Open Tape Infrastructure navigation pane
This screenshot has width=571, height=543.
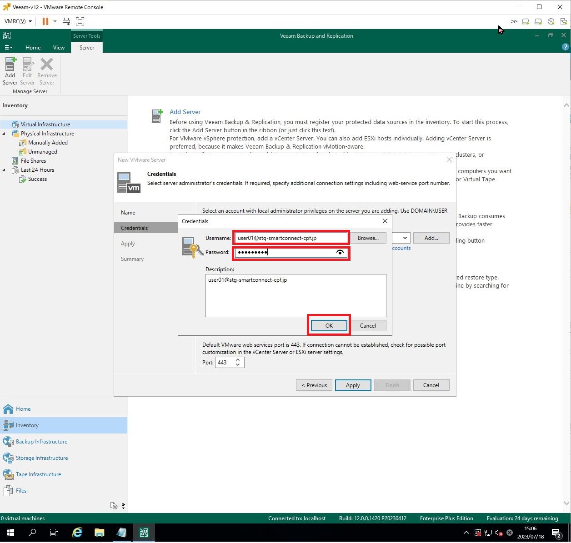pos(64,474)
